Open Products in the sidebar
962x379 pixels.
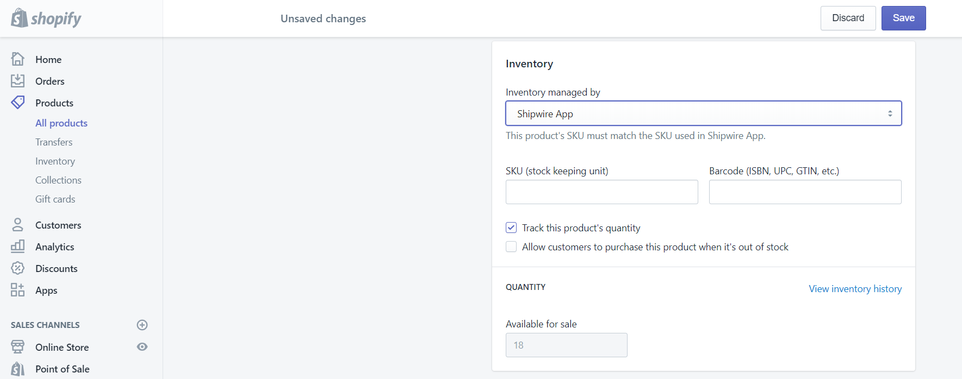(x=54, y=103)
